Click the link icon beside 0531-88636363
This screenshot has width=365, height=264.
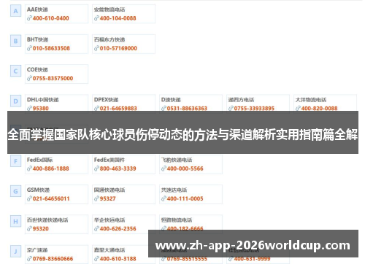(164, 108)
